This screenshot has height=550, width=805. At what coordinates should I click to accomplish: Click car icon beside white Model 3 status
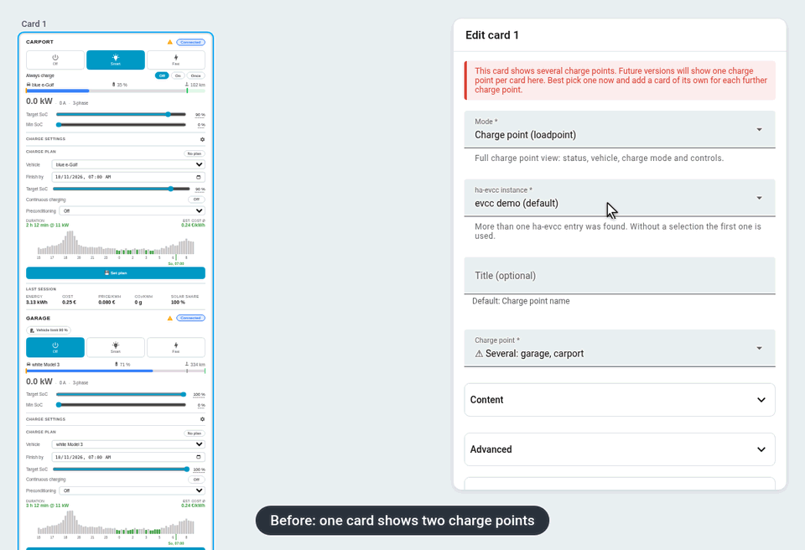(29, 365)
